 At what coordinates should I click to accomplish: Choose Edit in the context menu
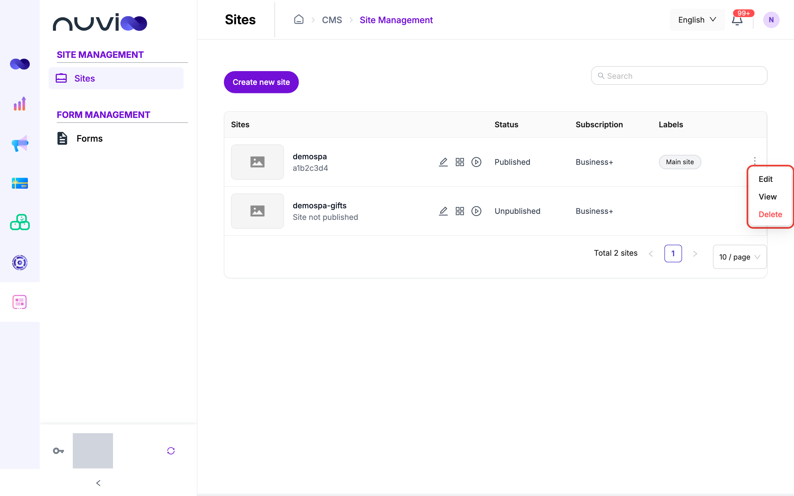(765, 179)
